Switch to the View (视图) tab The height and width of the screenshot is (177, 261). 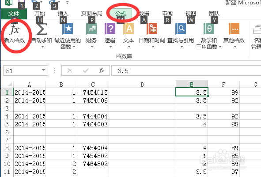pos(191,14)
